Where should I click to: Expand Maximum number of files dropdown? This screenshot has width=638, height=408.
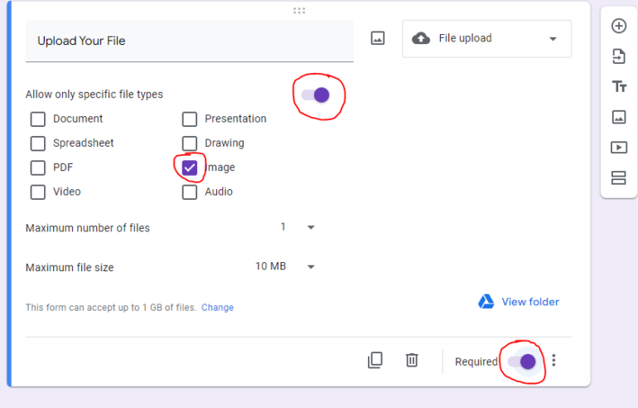[298, 227]
